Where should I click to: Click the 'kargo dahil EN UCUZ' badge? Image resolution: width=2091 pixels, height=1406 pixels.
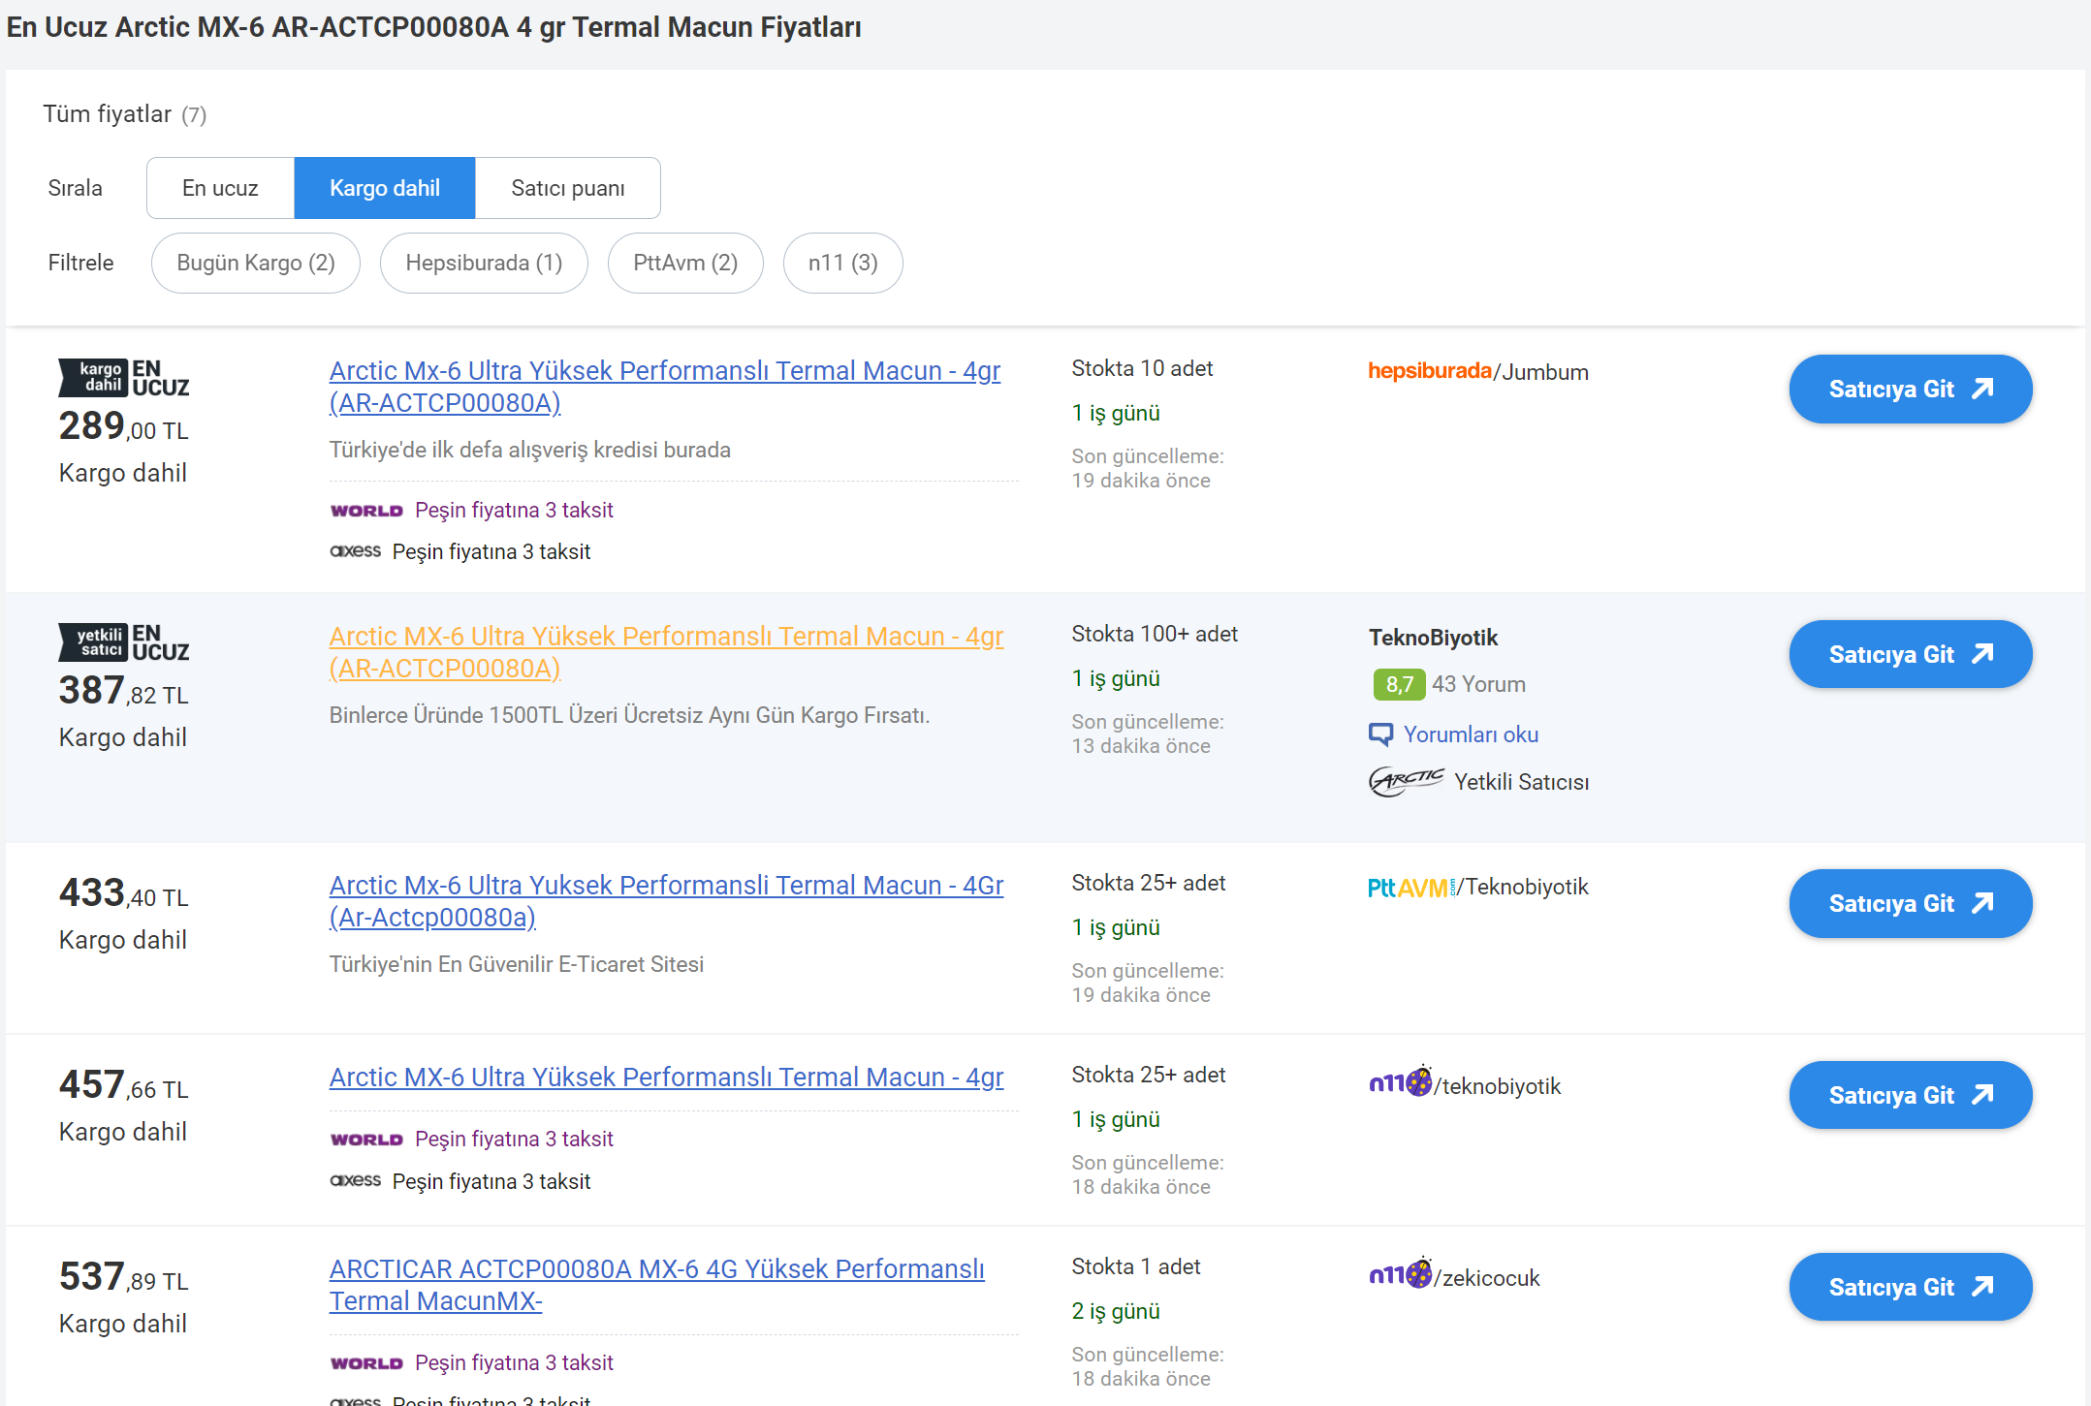click(124, 378)
